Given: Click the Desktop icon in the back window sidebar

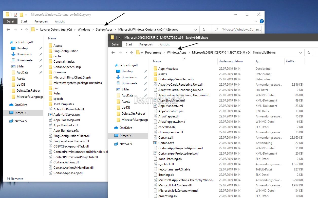Looking at the screenshot, I should coord(13,48).
